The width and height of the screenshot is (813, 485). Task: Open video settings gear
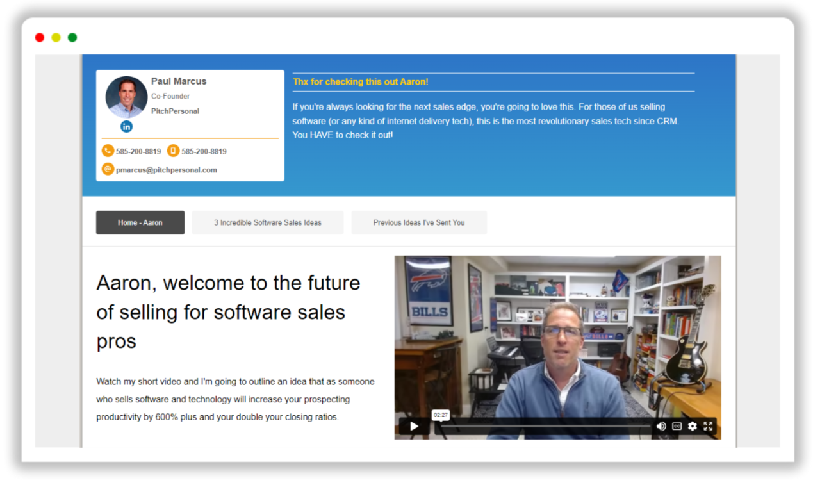click(x=692, y=426)
